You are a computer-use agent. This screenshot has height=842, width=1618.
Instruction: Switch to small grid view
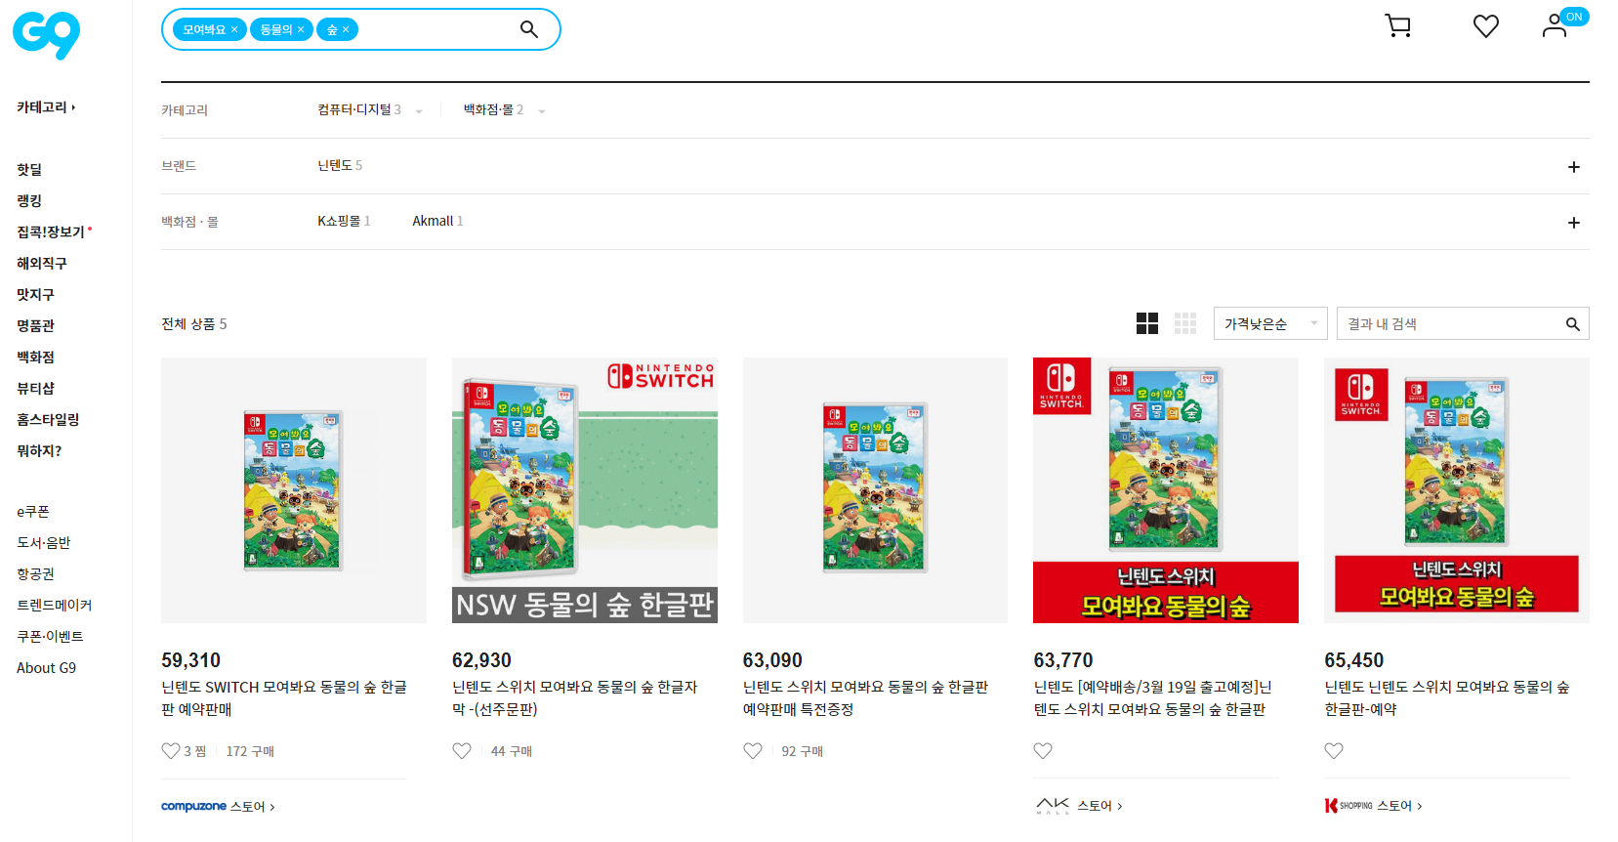point(1185,323)
